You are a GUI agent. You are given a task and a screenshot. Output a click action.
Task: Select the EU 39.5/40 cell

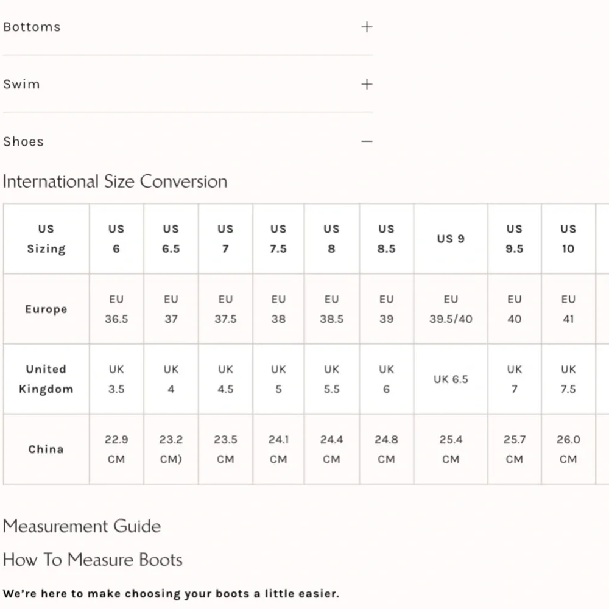click(x=451, y=309)
